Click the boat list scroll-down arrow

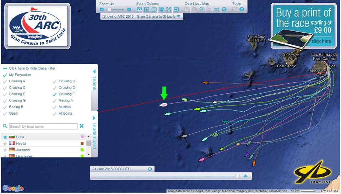[88, 154]
